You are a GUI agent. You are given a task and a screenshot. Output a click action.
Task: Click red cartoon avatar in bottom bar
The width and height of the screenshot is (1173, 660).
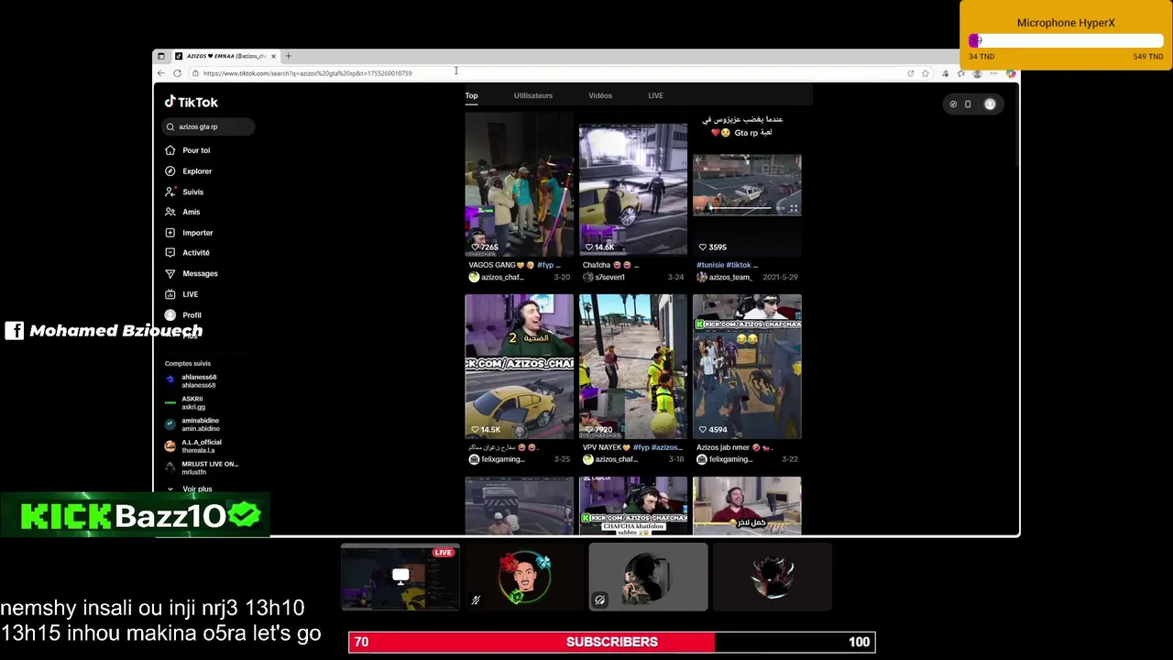pos(524,577)
